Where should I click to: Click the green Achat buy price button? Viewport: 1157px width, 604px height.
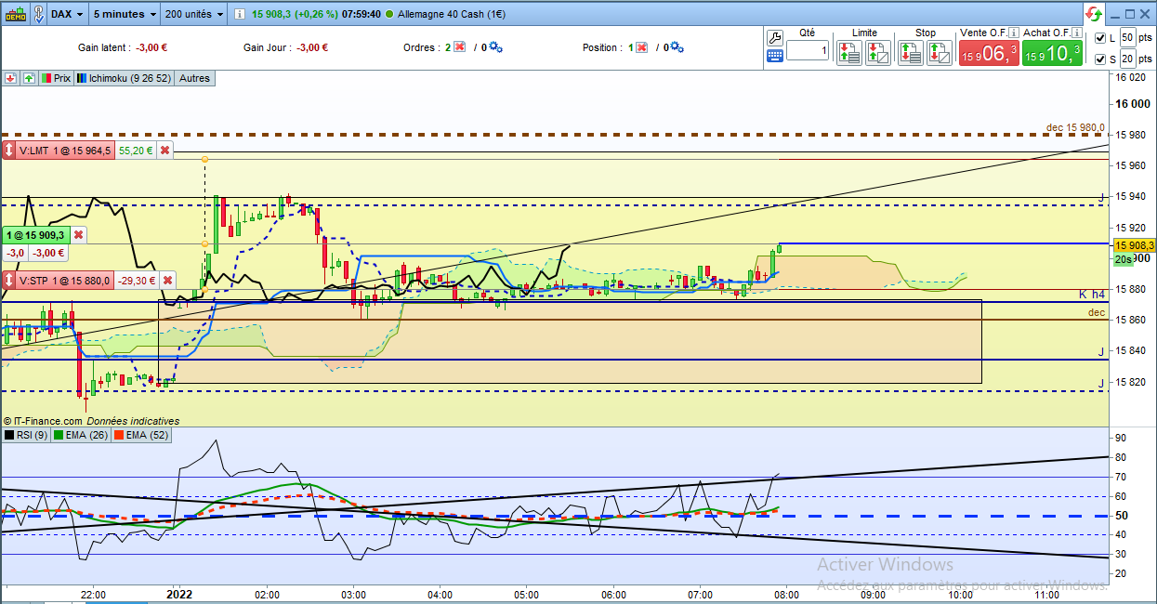pyautogui.click(x=1052, y=53)
